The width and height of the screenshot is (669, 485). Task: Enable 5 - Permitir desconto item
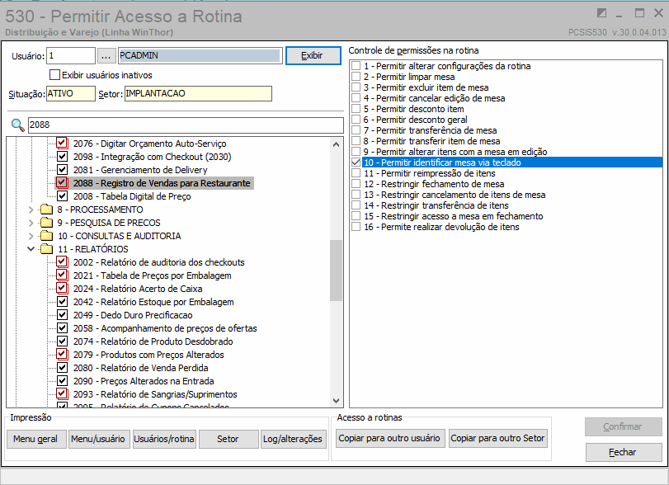point(356,109)
